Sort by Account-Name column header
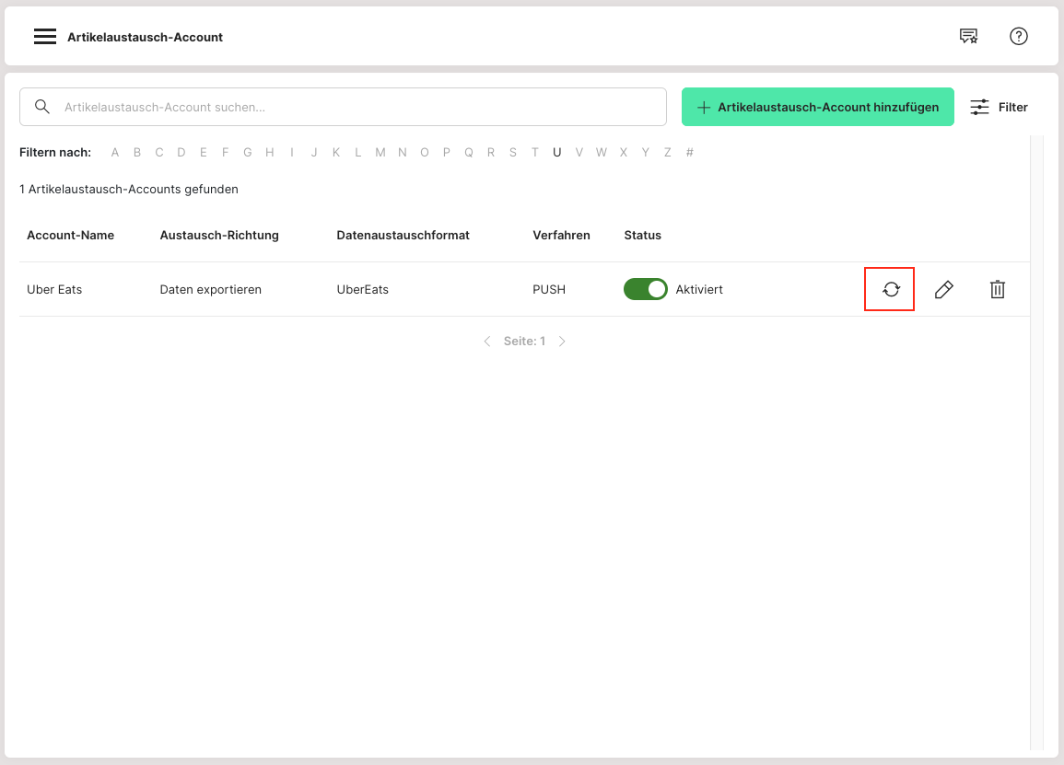 click(x=70, y=236)
